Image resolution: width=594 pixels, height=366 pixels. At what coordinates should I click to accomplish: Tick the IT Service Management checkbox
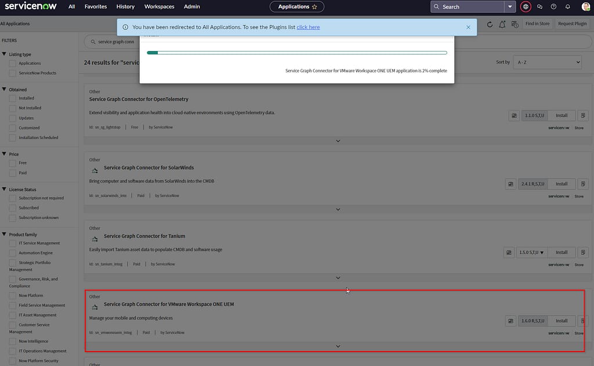13,243
